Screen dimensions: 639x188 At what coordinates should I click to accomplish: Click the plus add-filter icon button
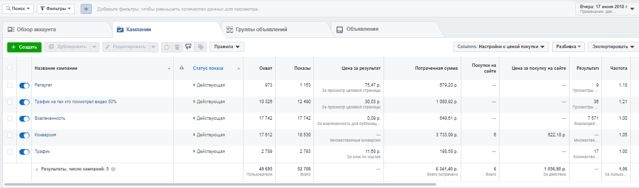86,9
